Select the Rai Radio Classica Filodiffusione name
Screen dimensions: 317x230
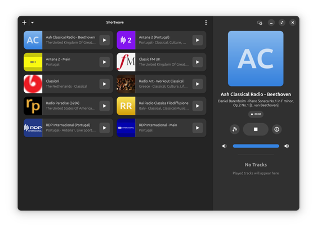(x=163, y=103)
